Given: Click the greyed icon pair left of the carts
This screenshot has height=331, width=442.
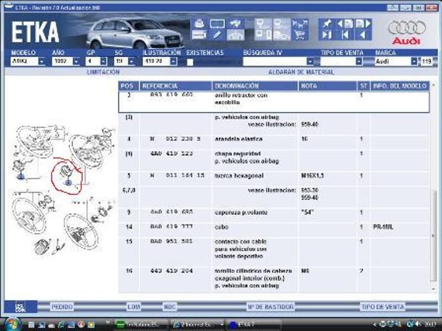Looking at the screenshot, I should tap(281, 29).
